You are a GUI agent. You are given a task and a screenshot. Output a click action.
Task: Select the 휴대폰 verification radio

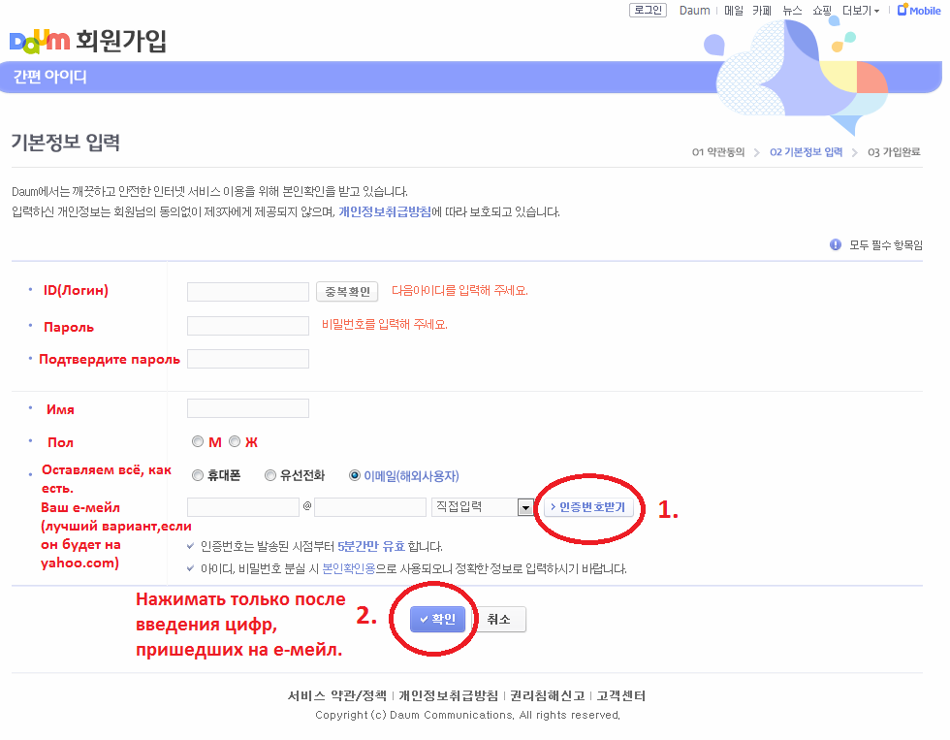(x=198, y=476)
